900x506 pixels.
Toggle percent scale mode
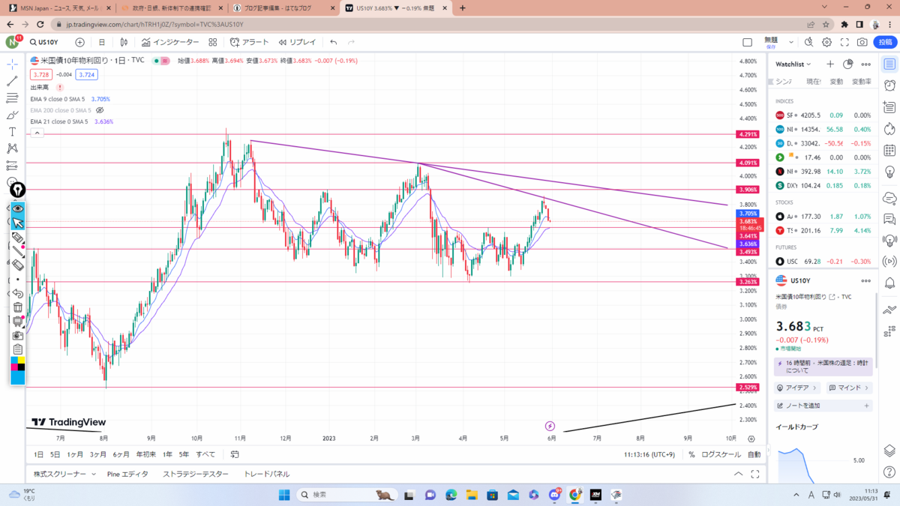click(x=691, y=454)
